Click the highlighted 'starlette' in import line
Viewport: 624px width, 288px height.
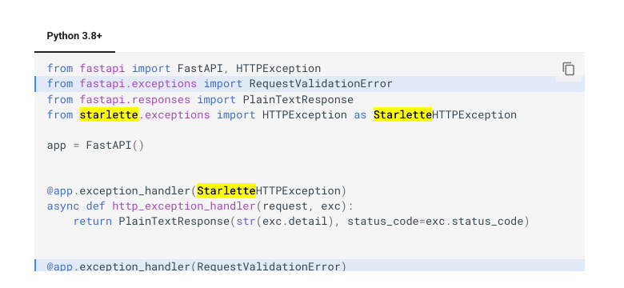coord(109,115)
